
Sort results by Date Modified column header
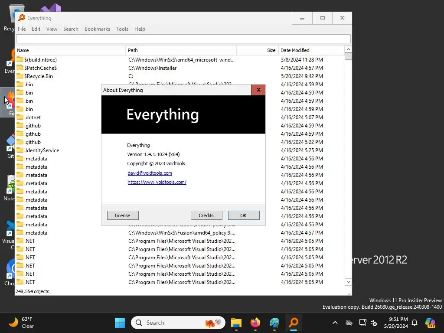pos(311,50)
